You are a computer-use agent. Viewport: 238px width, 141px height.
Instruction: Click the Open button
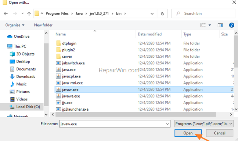[x=188, y=133]
